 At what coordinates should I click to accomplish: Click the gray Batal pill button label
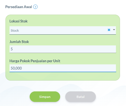coord(81,97)
